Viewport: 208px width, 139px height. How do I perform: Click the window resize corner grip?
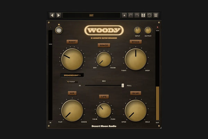pyautogui.click(x=161, y=128)
